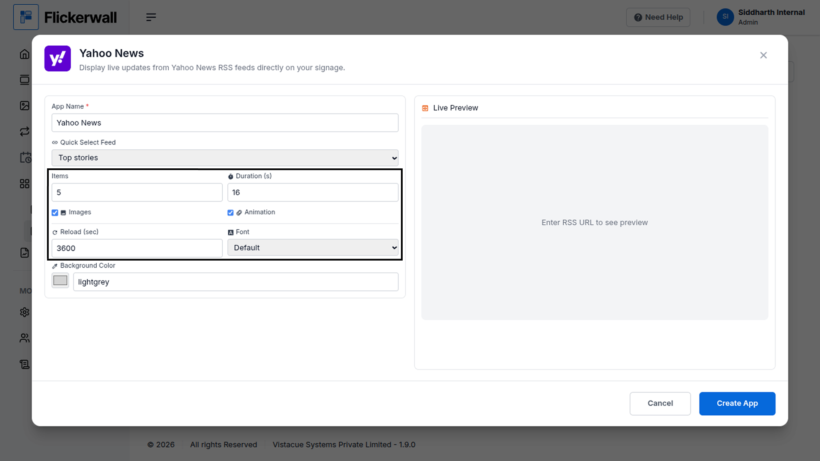Open the Home icon in sidebar
This screenshot has width=820, height=461.
click(25, 54)
